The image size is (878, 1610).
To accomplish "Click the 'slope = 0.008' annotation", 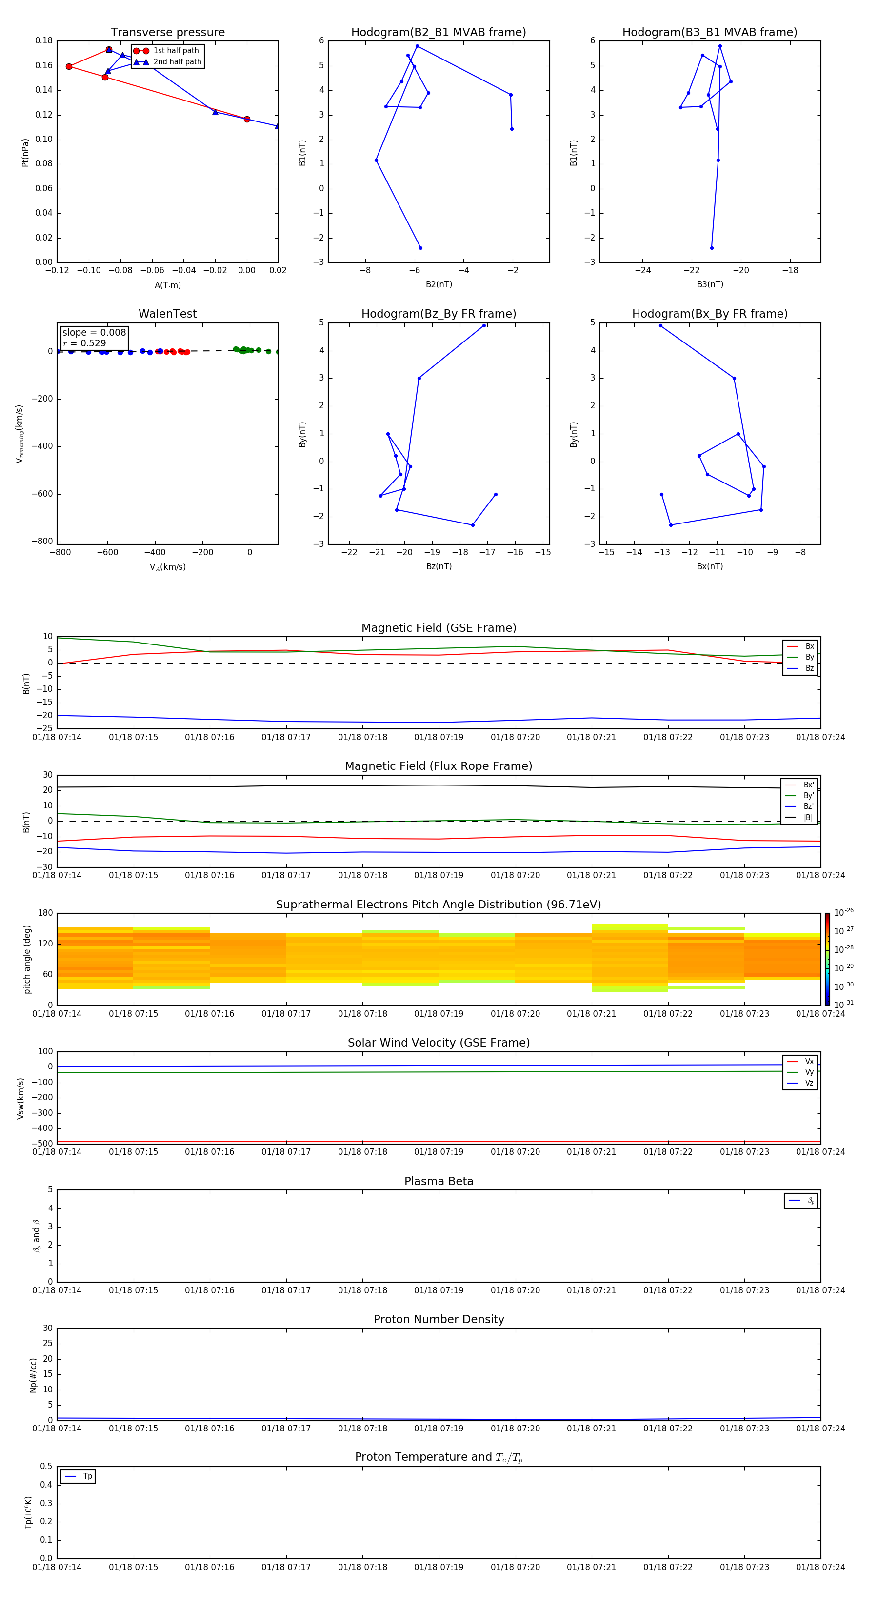I will [x=94, y=333].
